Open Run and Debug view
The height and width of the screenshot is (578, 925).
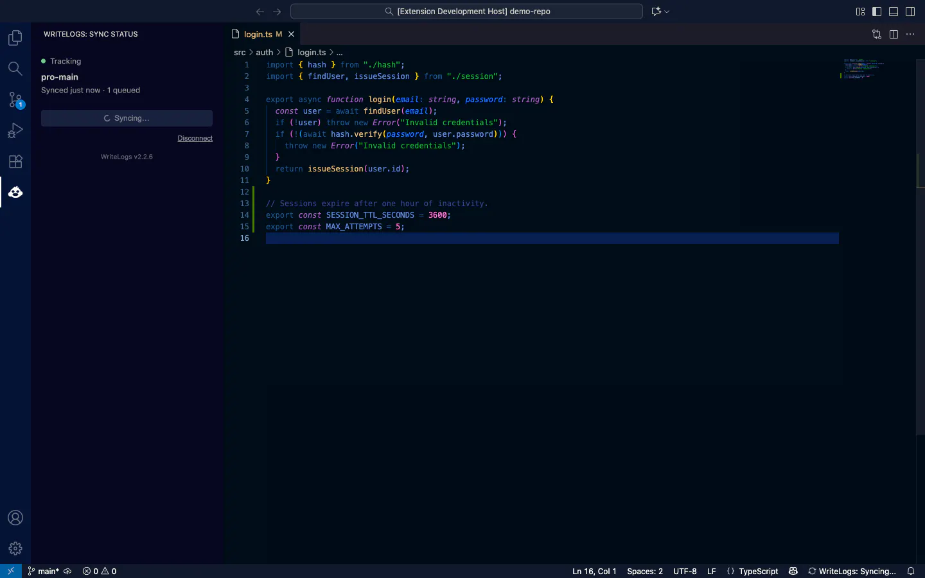pos(15,130)
